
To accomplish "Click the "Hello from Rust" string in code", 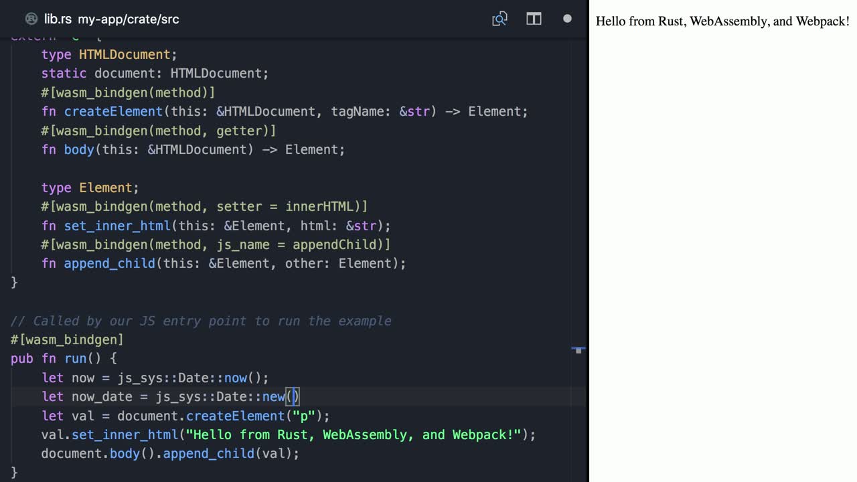I will (354, 435).
